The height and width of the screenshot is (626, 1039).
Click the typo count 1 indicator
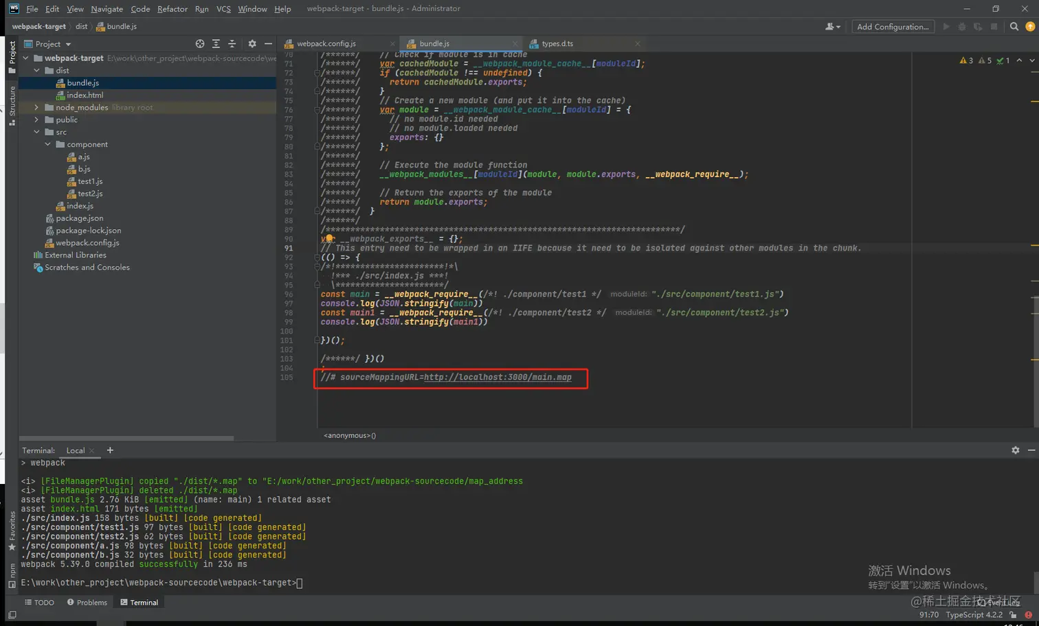[x=1003, y=60]
